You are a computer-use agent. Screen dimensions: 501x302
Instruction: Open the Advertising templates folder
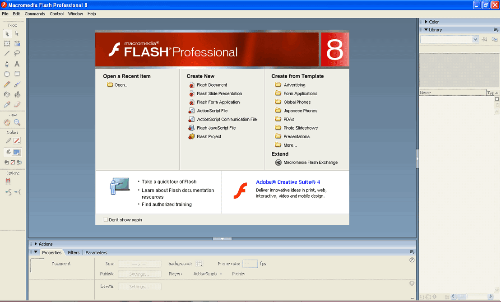coord(290,85)
